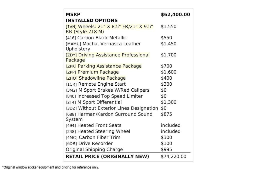Click the Heated Front Seats line

(93, 125)
